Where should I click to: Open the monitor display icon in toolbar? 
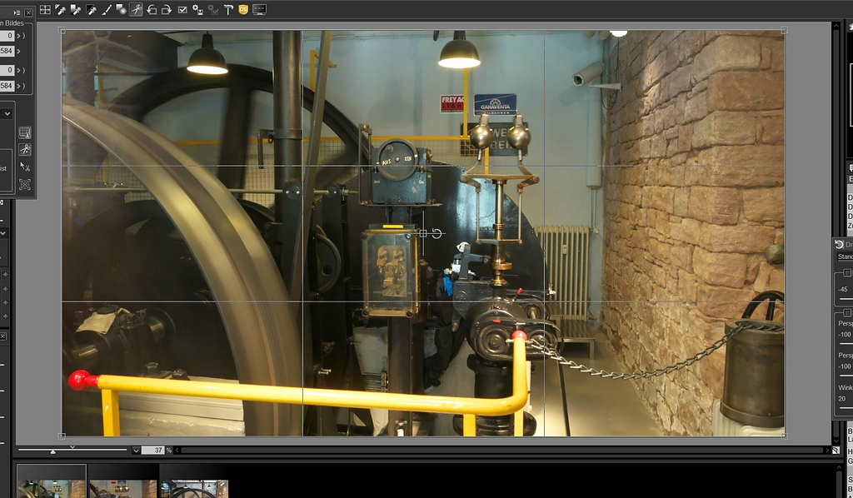point(259,9)
